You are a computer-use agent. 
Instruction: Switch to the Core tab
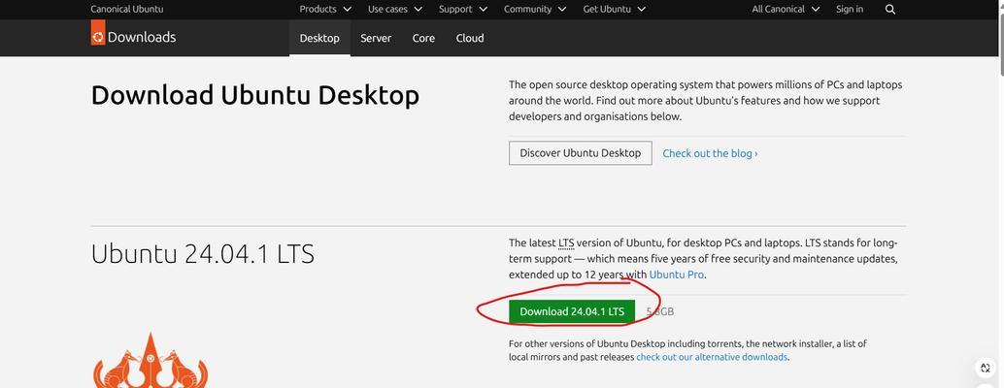pos(423,39)
